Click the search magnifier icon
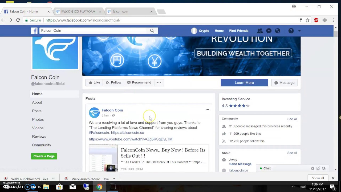Screen dimensions: 341x192 point(152,31)
